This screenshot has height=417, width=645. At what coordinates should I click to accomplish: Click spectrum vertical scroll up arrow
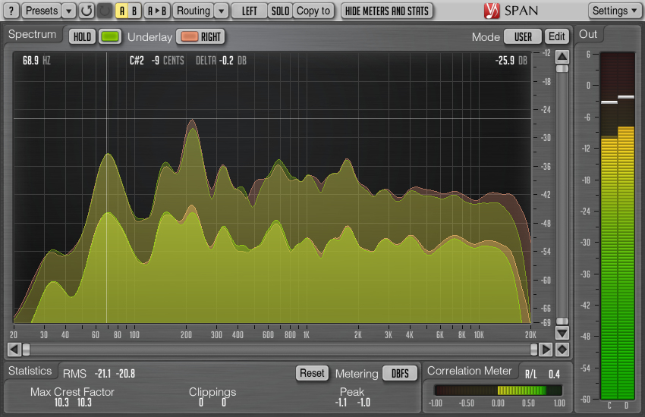point(562,56)
